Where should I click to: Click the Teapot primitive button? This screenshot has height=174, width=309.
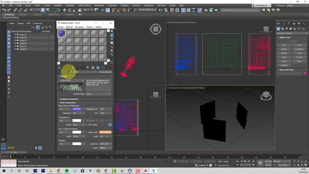[284, 61]
